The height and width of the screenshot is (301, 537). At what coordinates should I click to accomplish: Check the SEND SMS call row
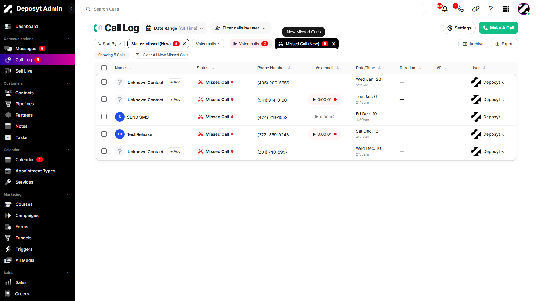tap(104, 117)
